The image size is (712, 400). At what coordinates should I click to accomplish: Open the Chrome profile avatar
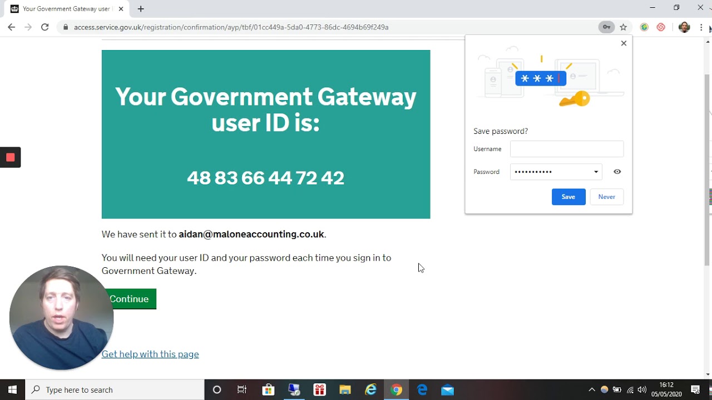coord(684,27)
